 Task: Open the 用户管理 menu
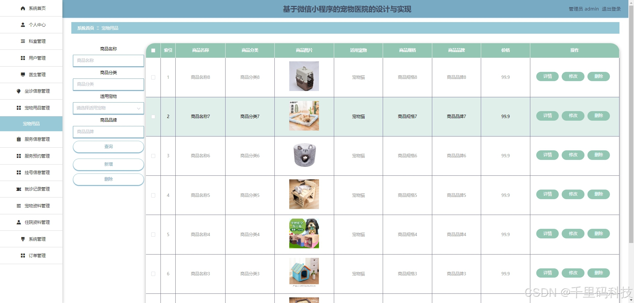coord(31,58)
